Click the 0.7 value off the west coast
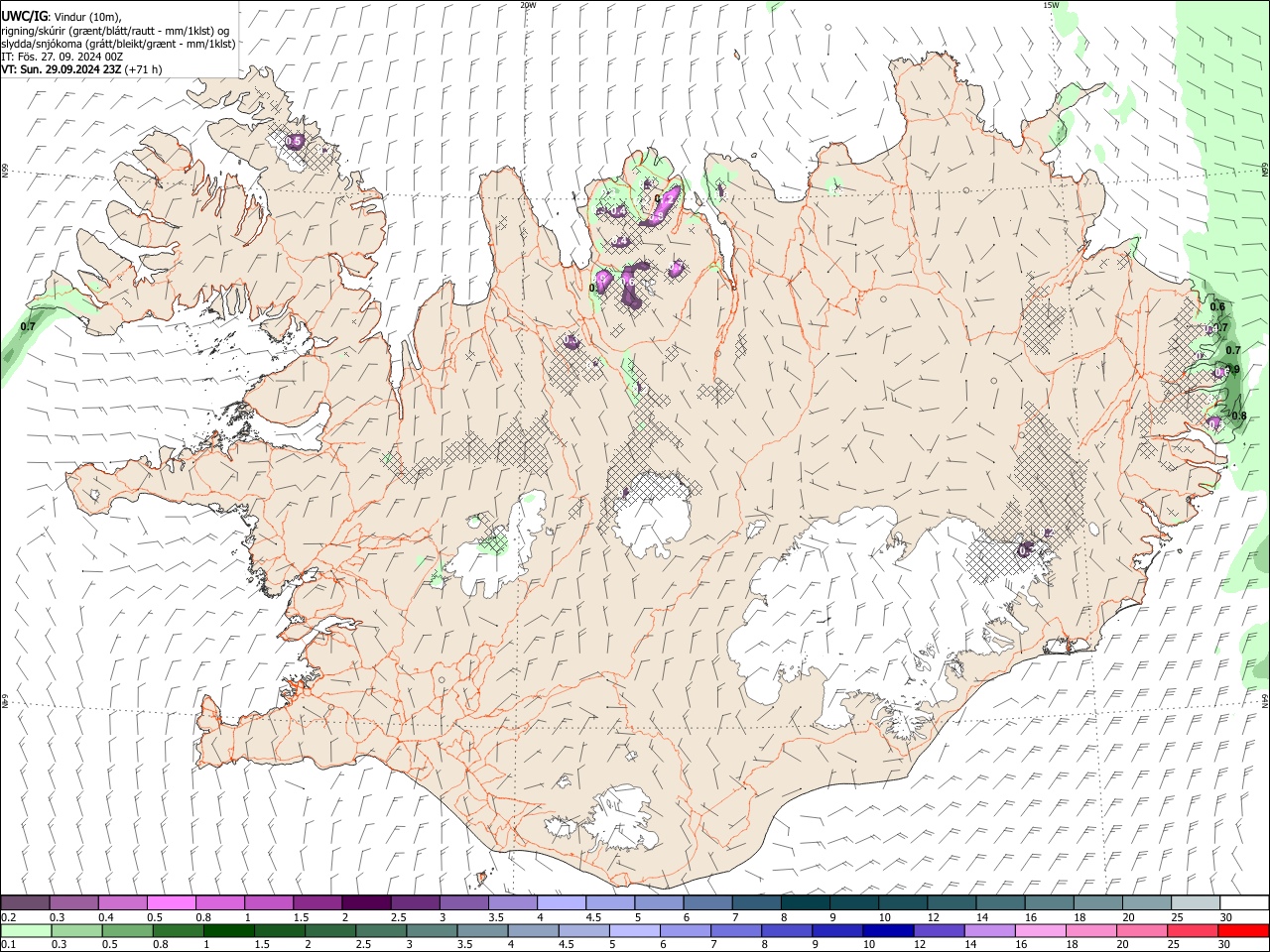1270x952 pixels. (x=28, y=326)
